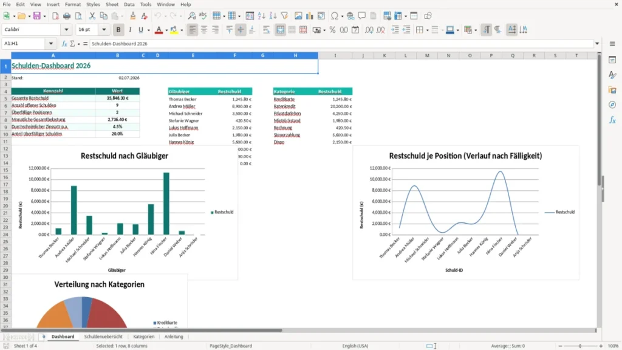
Task: Switch to Anleitung sheet tab
Action: tap(174, 337)
